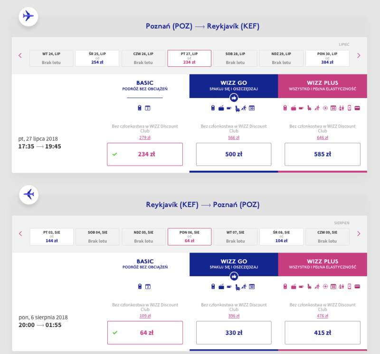The width and height of the screenshot is (380, 354).
Task: Click the outbound WIZZ PLUS column header
Action: tap(323, 86)
